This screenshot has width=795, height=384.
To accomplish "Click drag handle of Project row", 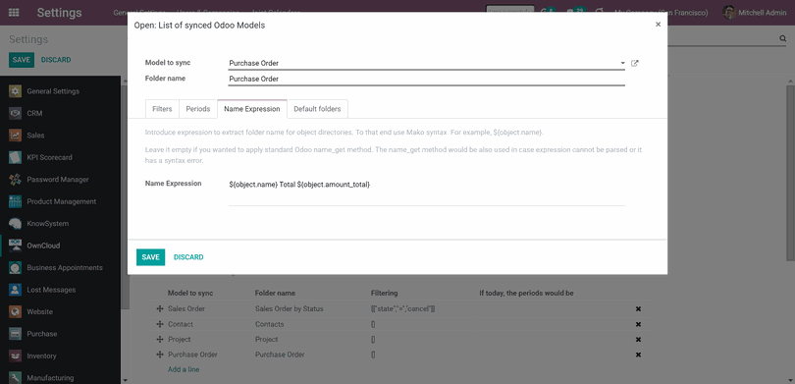I will 160,340.
